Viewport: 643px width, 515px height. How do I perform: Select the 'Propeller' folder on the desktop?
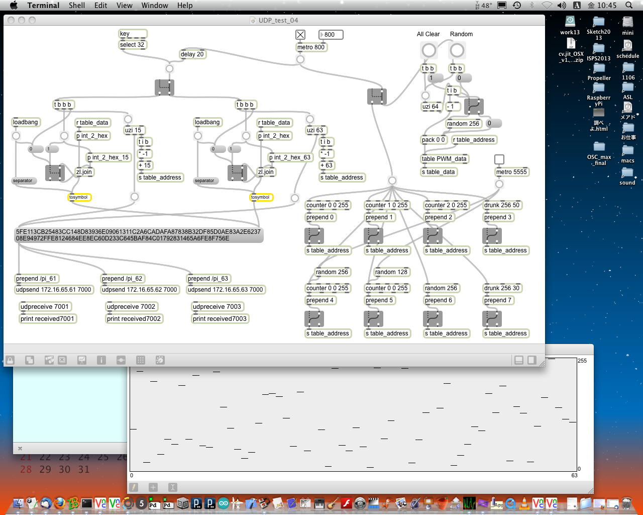[599, 71]
